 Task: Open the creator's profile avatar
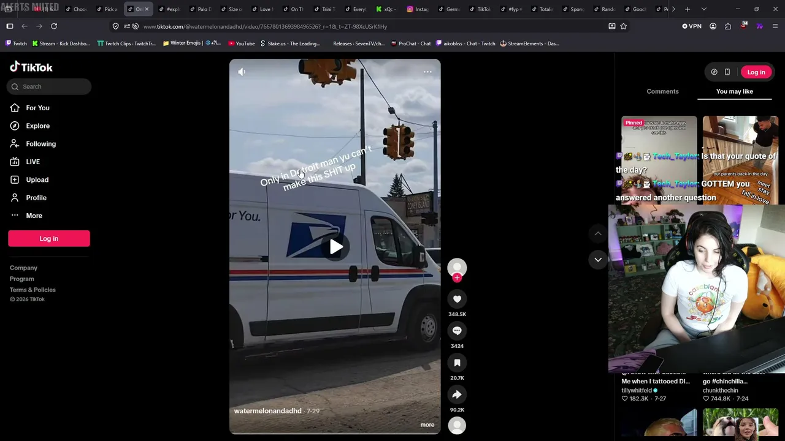(457, 268)
